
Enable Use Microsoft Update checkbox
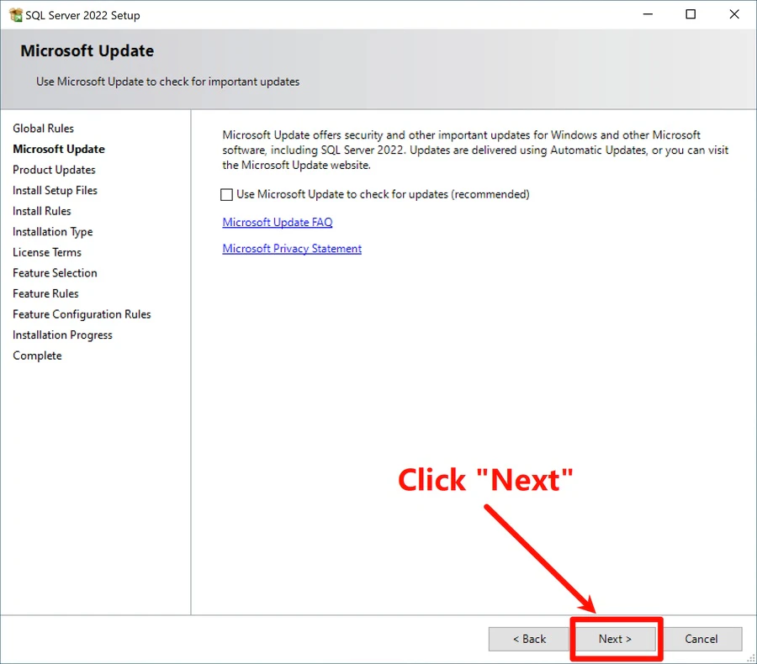point(226,194)
